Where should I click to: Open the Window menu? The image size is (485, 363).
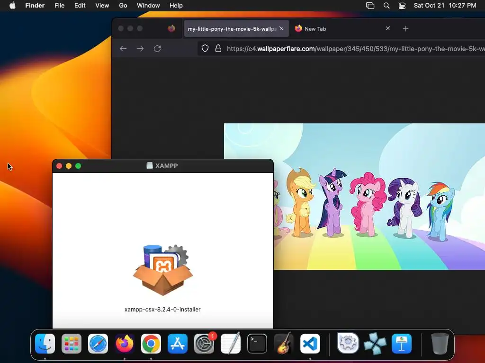[x=148, y=6]
